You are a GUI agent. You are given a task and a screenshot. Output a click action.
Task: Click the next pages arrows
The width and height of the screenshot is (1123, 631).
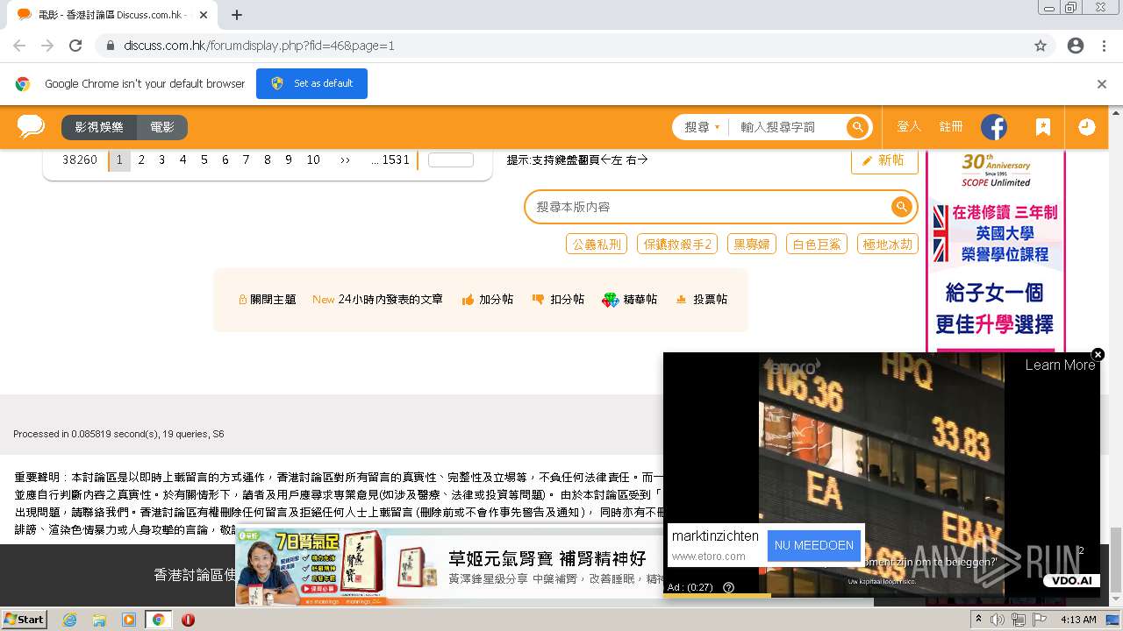click(345, 160)
